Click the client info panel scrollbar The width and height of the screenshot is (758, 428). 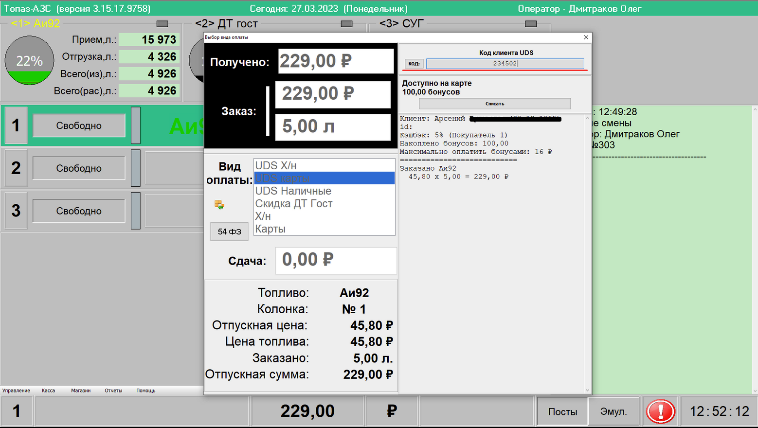[x=587, y=254]
